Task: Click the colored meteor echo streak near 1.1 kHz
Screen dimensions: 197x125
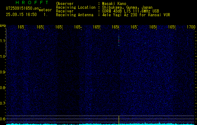Action: pos(119,40)
